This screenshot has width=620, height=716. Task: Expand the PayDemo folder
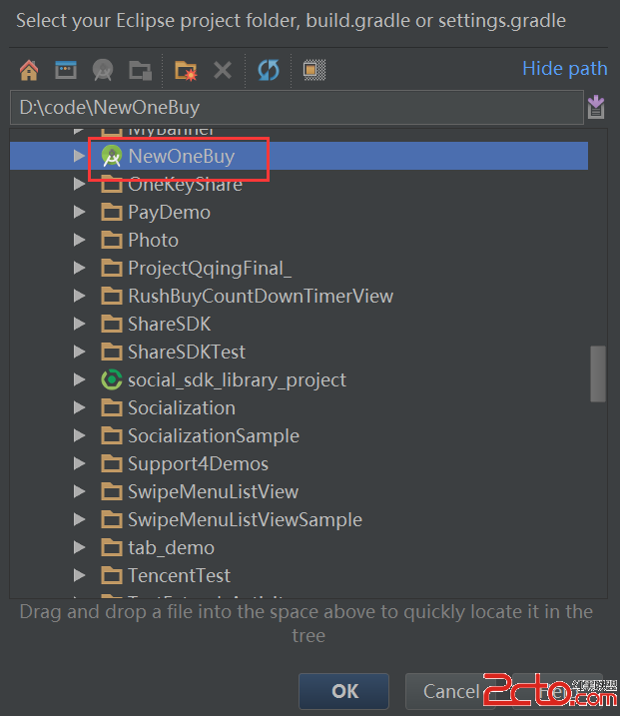[80, 212]
